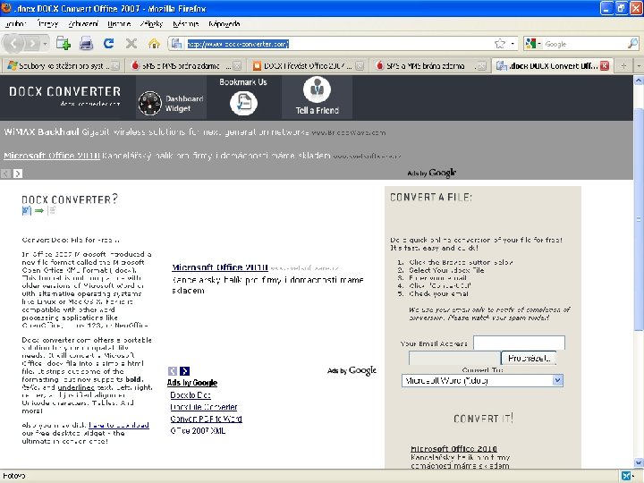
Task: Open the list all tabs dropdown
Action: click(639, 65)
